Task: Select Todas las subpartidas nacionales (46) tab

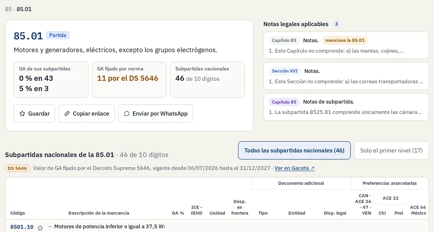Action: pyautogui.click(x=294, y=151)
